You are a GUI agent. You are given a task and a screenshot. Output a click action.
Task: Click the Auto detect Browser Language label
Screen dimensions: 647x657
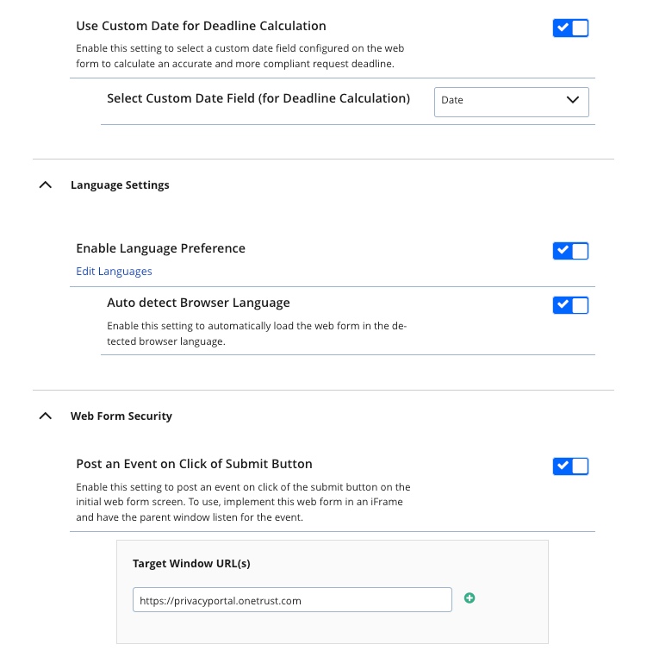[x=198, y=303]
